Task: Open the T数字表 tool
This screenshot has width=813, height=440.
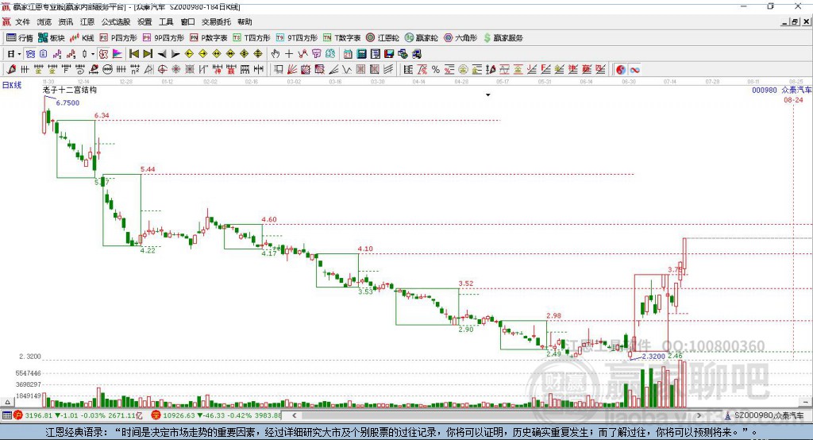Action: [x=341, y=38]
